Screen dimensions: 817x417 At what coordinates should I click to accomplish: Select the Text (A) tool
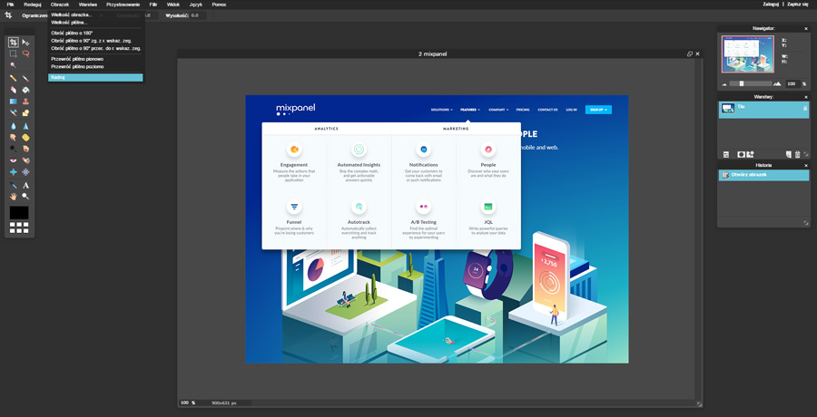point(25,185)
